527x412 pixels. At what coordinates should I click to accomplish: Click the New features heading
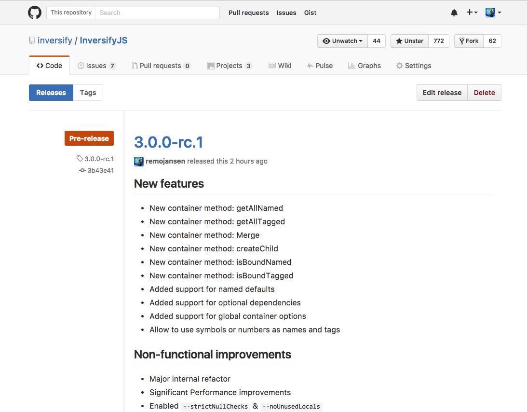(x=169, y=184)
